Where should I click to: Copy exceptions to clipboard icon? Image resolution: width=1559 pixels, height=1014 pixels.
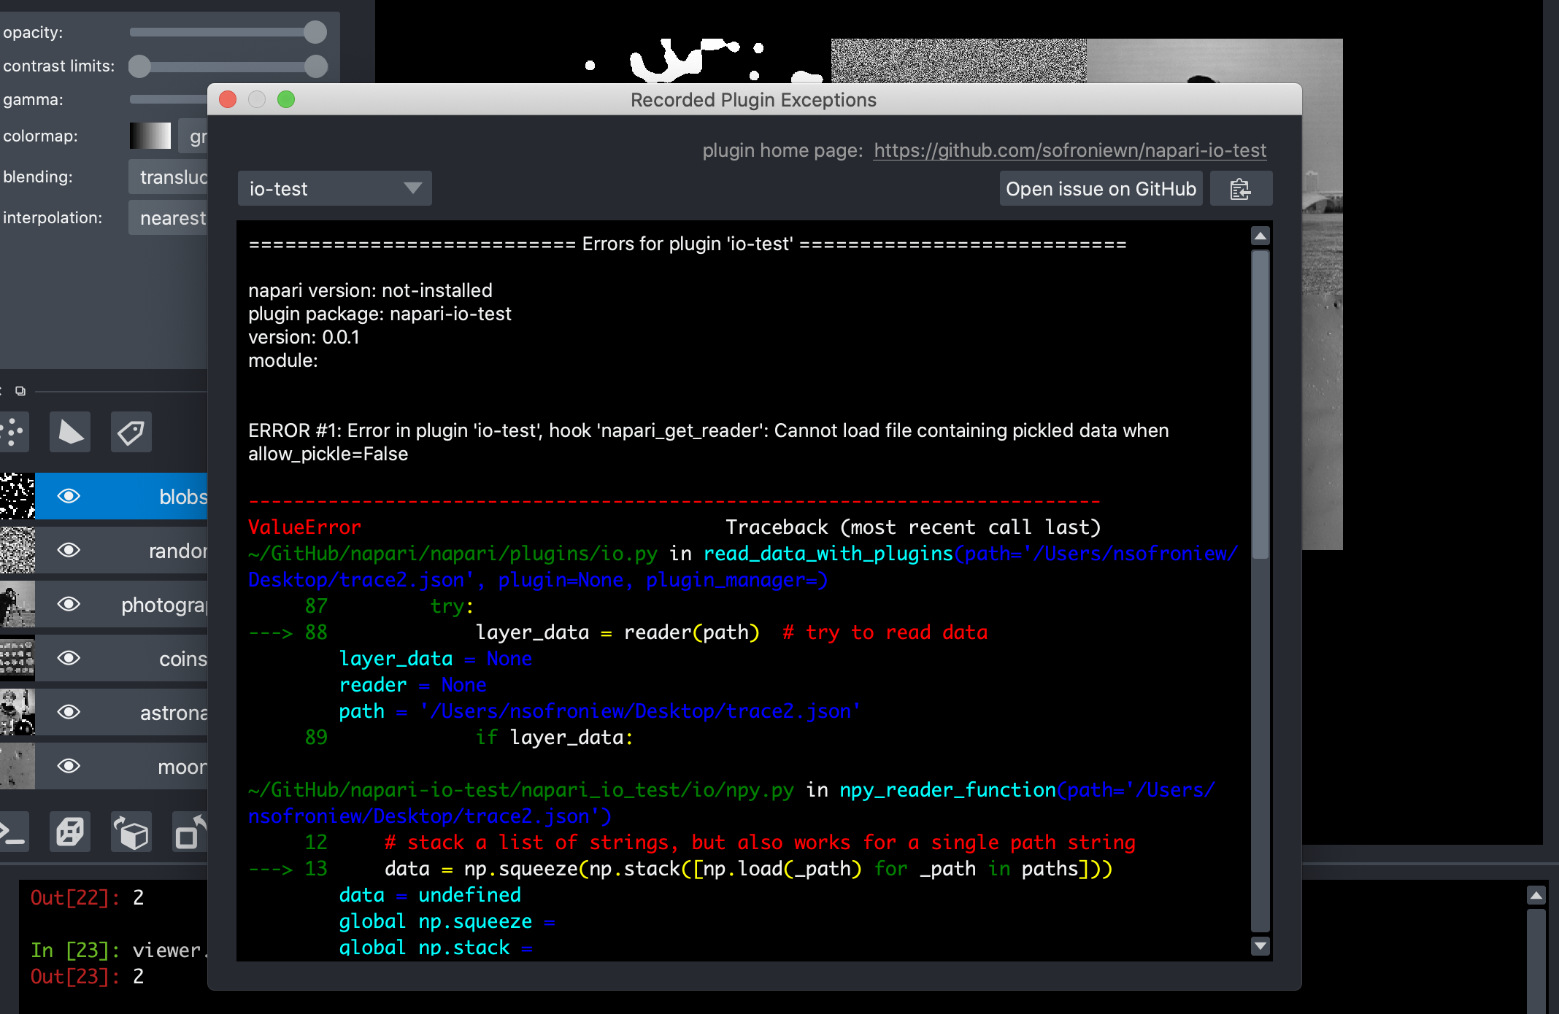[x=1241, y=189]
